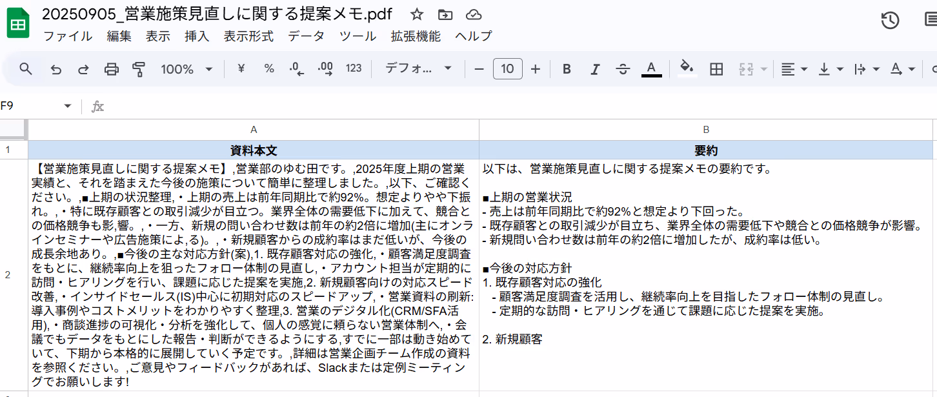This screenshot has height=397, width=937.
Task: Open merge cells dropdown arrow
Action: tap(764, 69)
